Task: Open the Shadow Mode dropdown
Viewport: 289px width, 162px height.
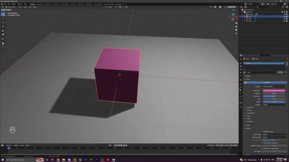Action: pos(274,137)
